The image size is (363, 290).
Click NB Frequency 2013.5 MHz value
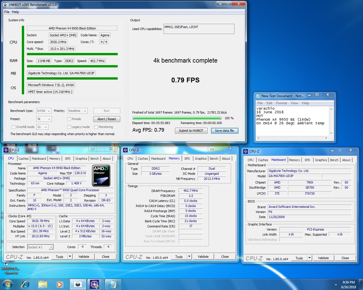tap(212, 179)
